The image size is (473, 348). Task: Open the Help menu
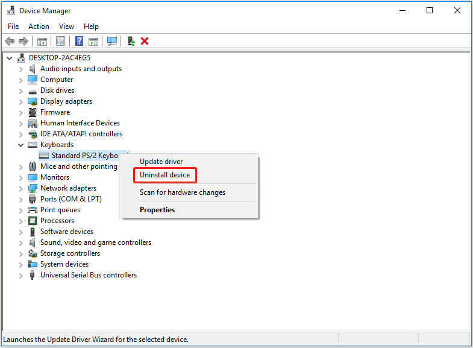tap(91, 27)
